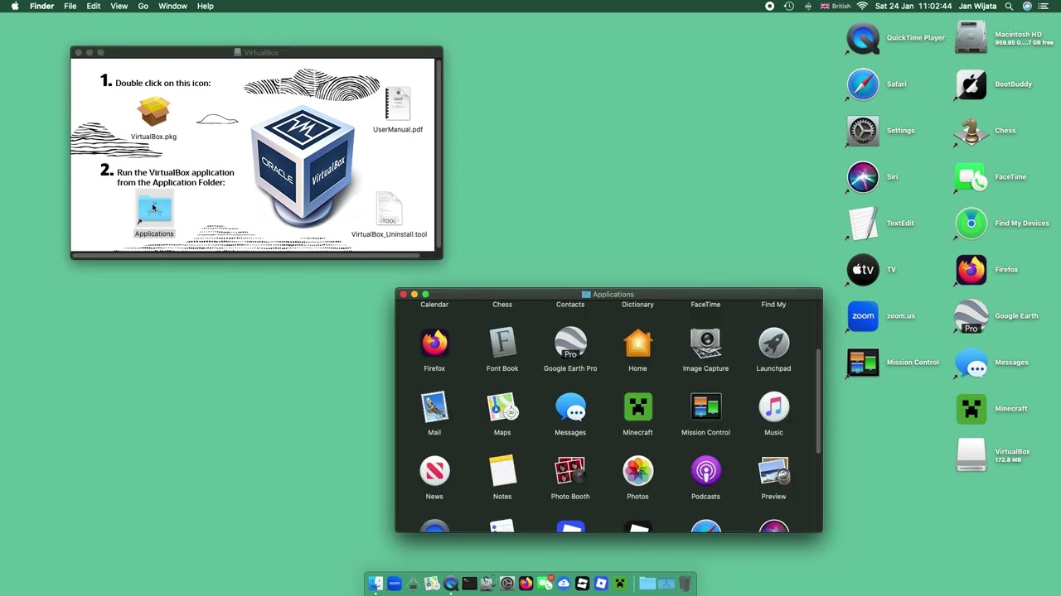This screenshot has height=596, width=1061.
Task: Select Mission Control in Applications window
Action: (x=705, y=406)
